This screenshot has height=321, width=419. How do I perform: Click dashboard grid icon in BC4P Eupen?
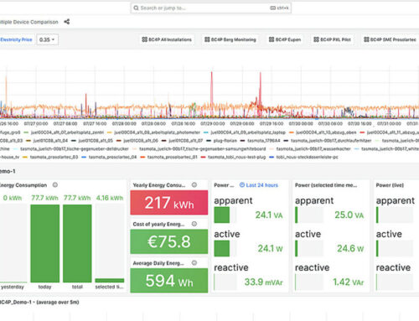coord(272,39)
